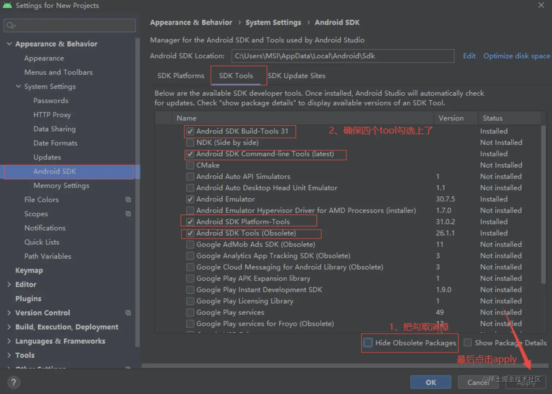Expand the Version Control node arrow

pyautogui.click(x=9, y=313)
